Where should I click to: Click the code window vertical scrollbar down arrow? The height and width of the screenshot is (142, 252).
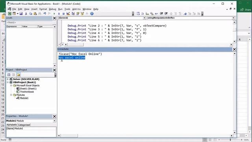[x=234, y=41]
